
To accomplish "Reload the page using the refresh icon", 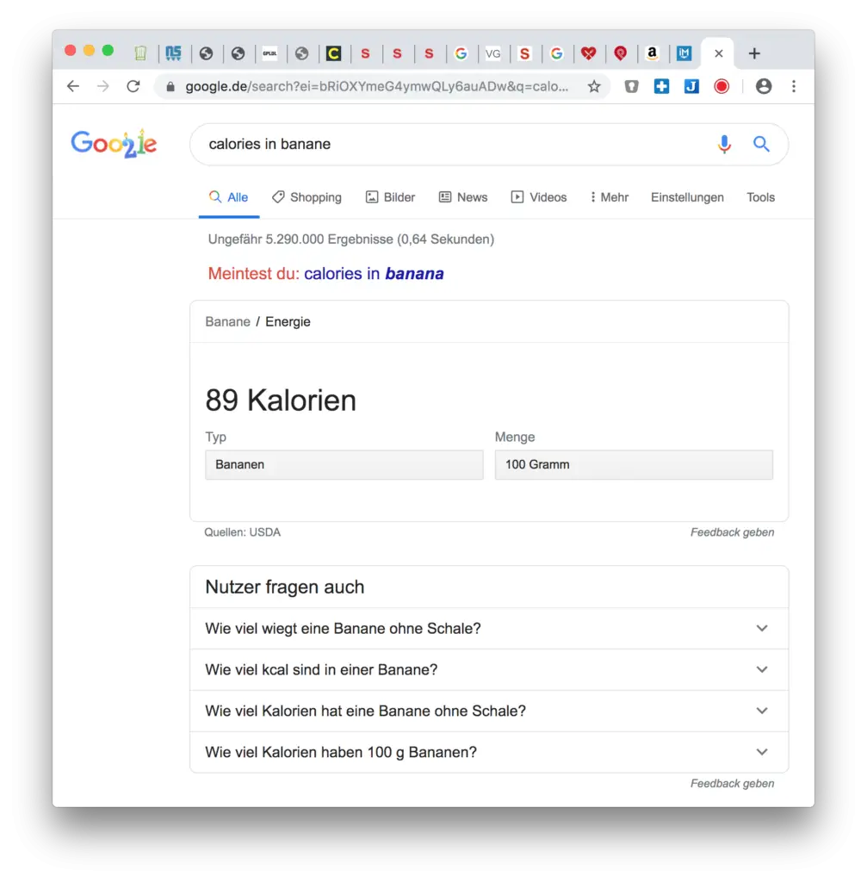I will 133,86.
